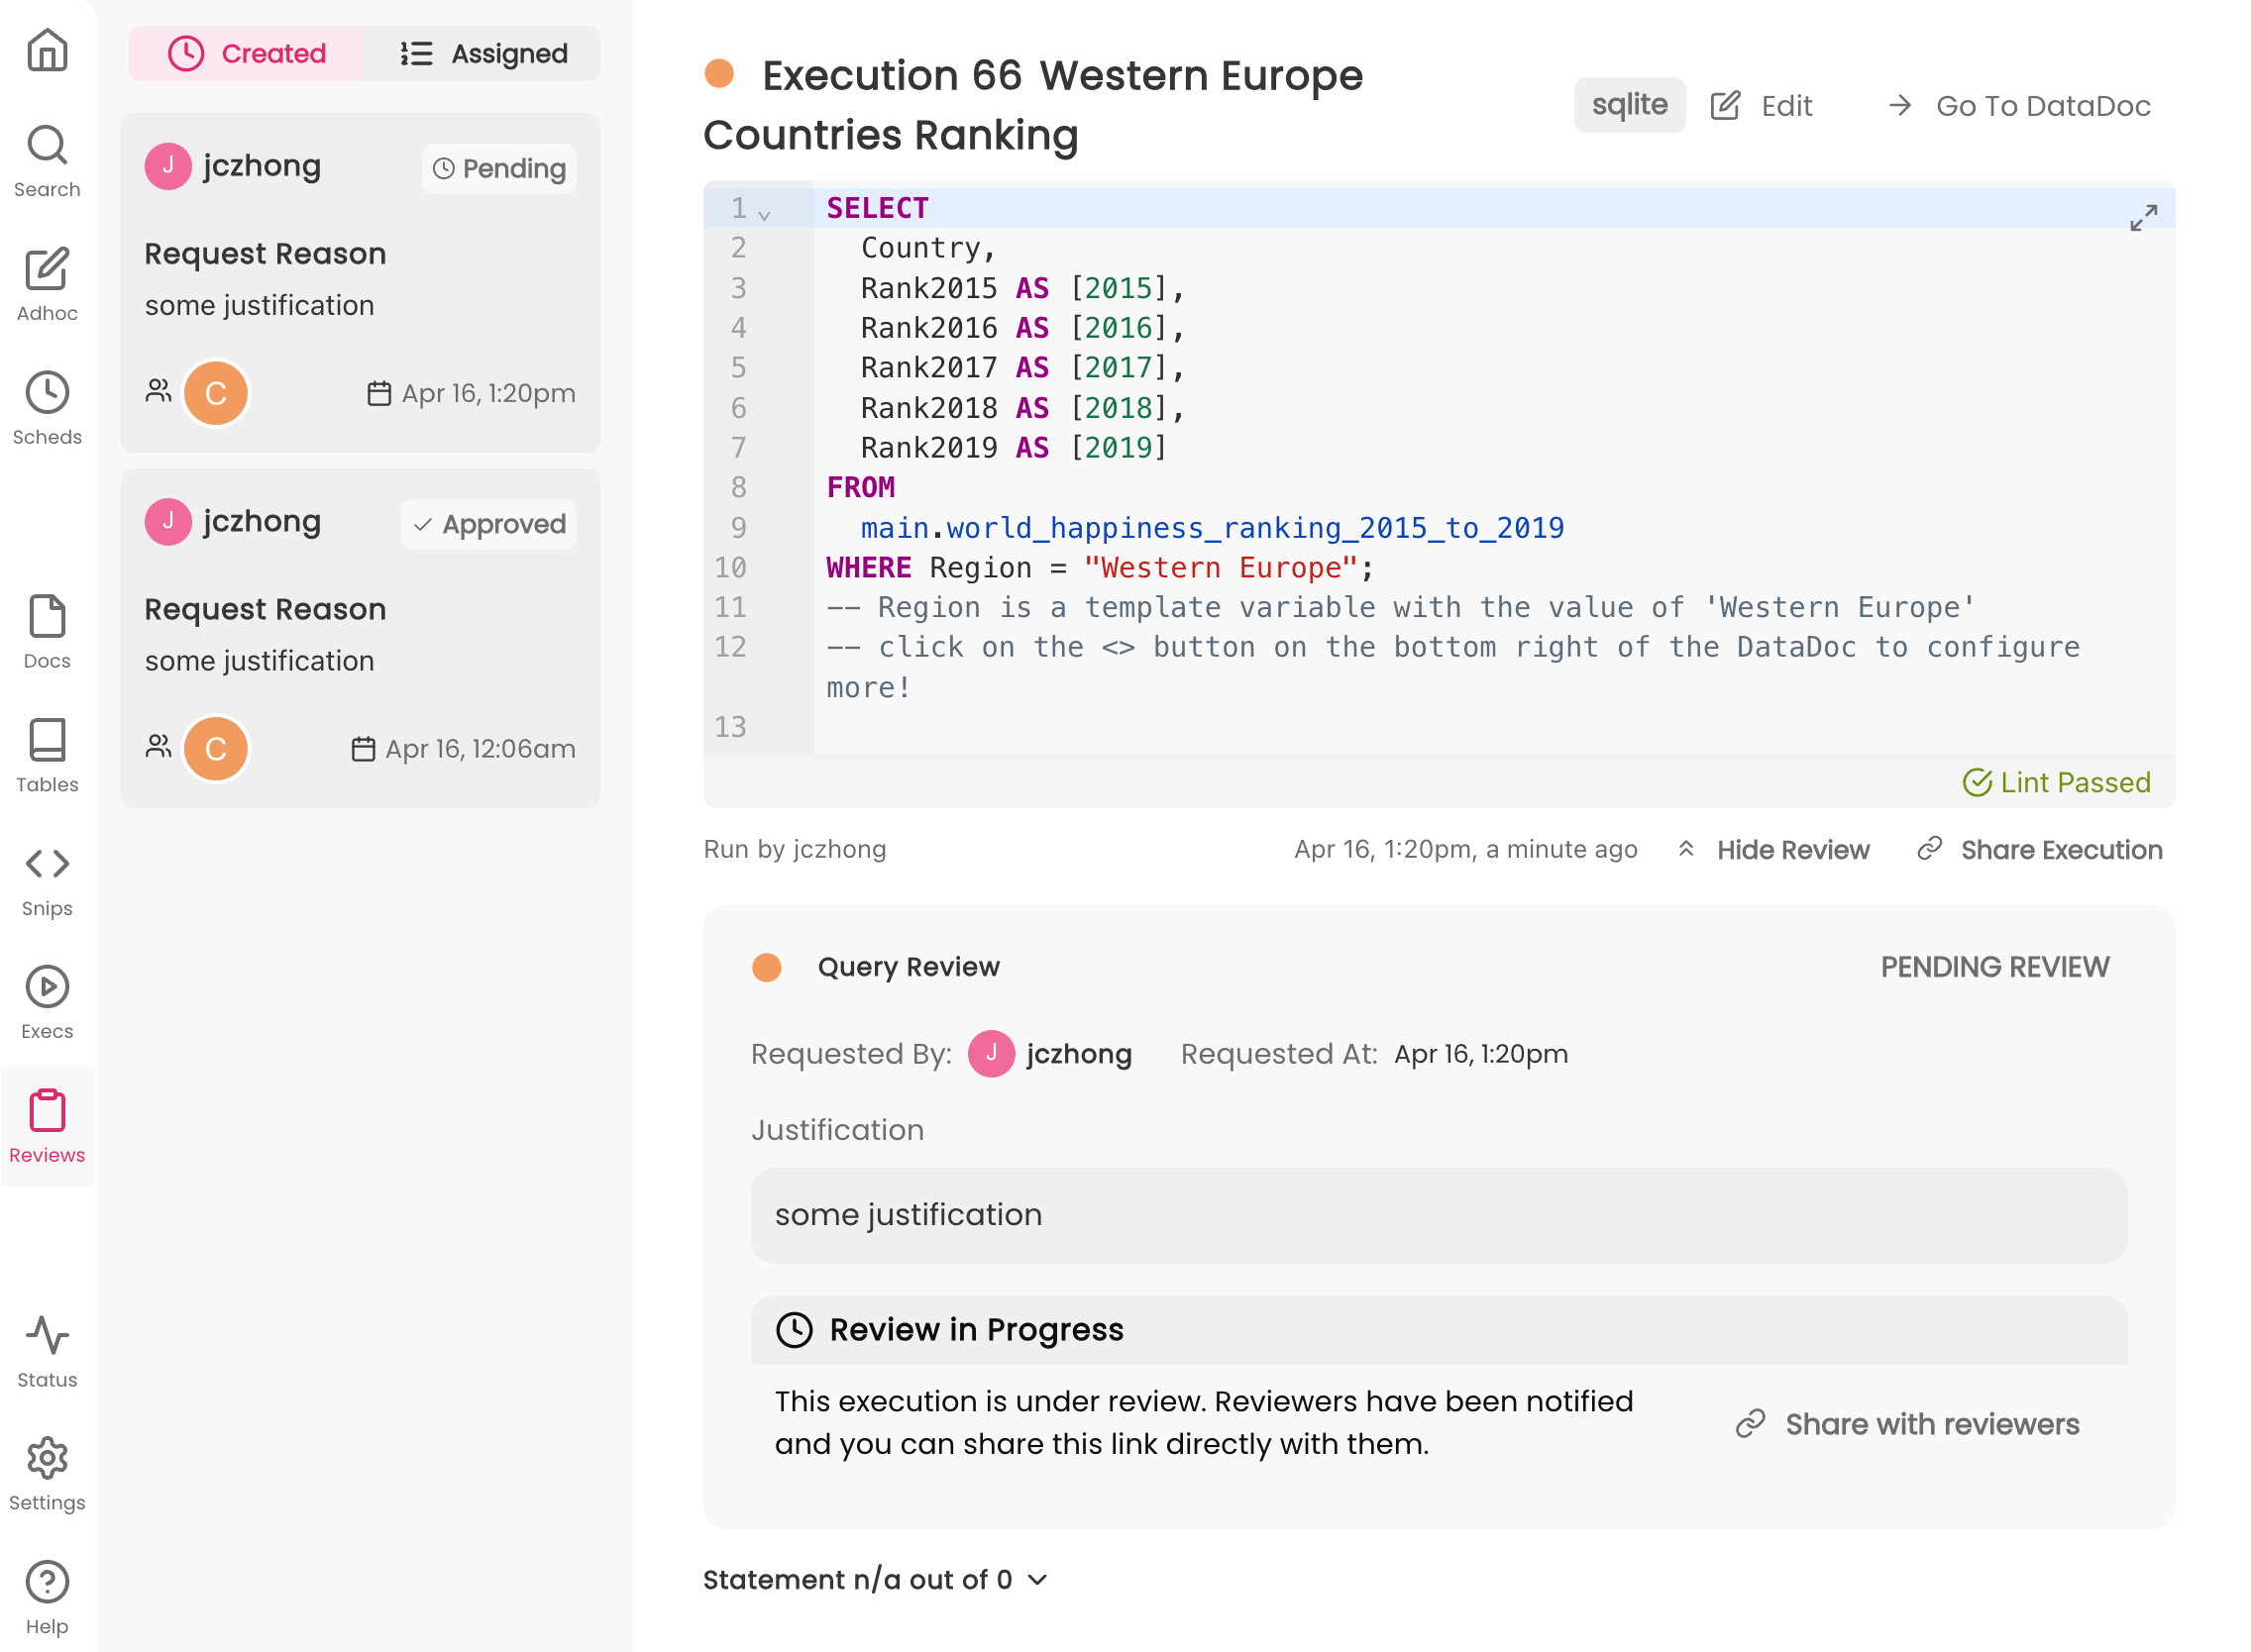Open the Statement n/a out of 0 dropdown
Image resolution: width=2251 pixels, height=1652 pixels.
click(876, 1580)
